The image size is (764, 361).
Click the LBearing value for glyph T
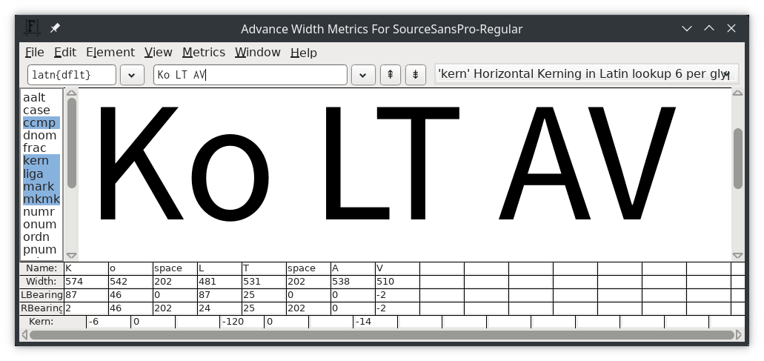(x=264, y=295)
